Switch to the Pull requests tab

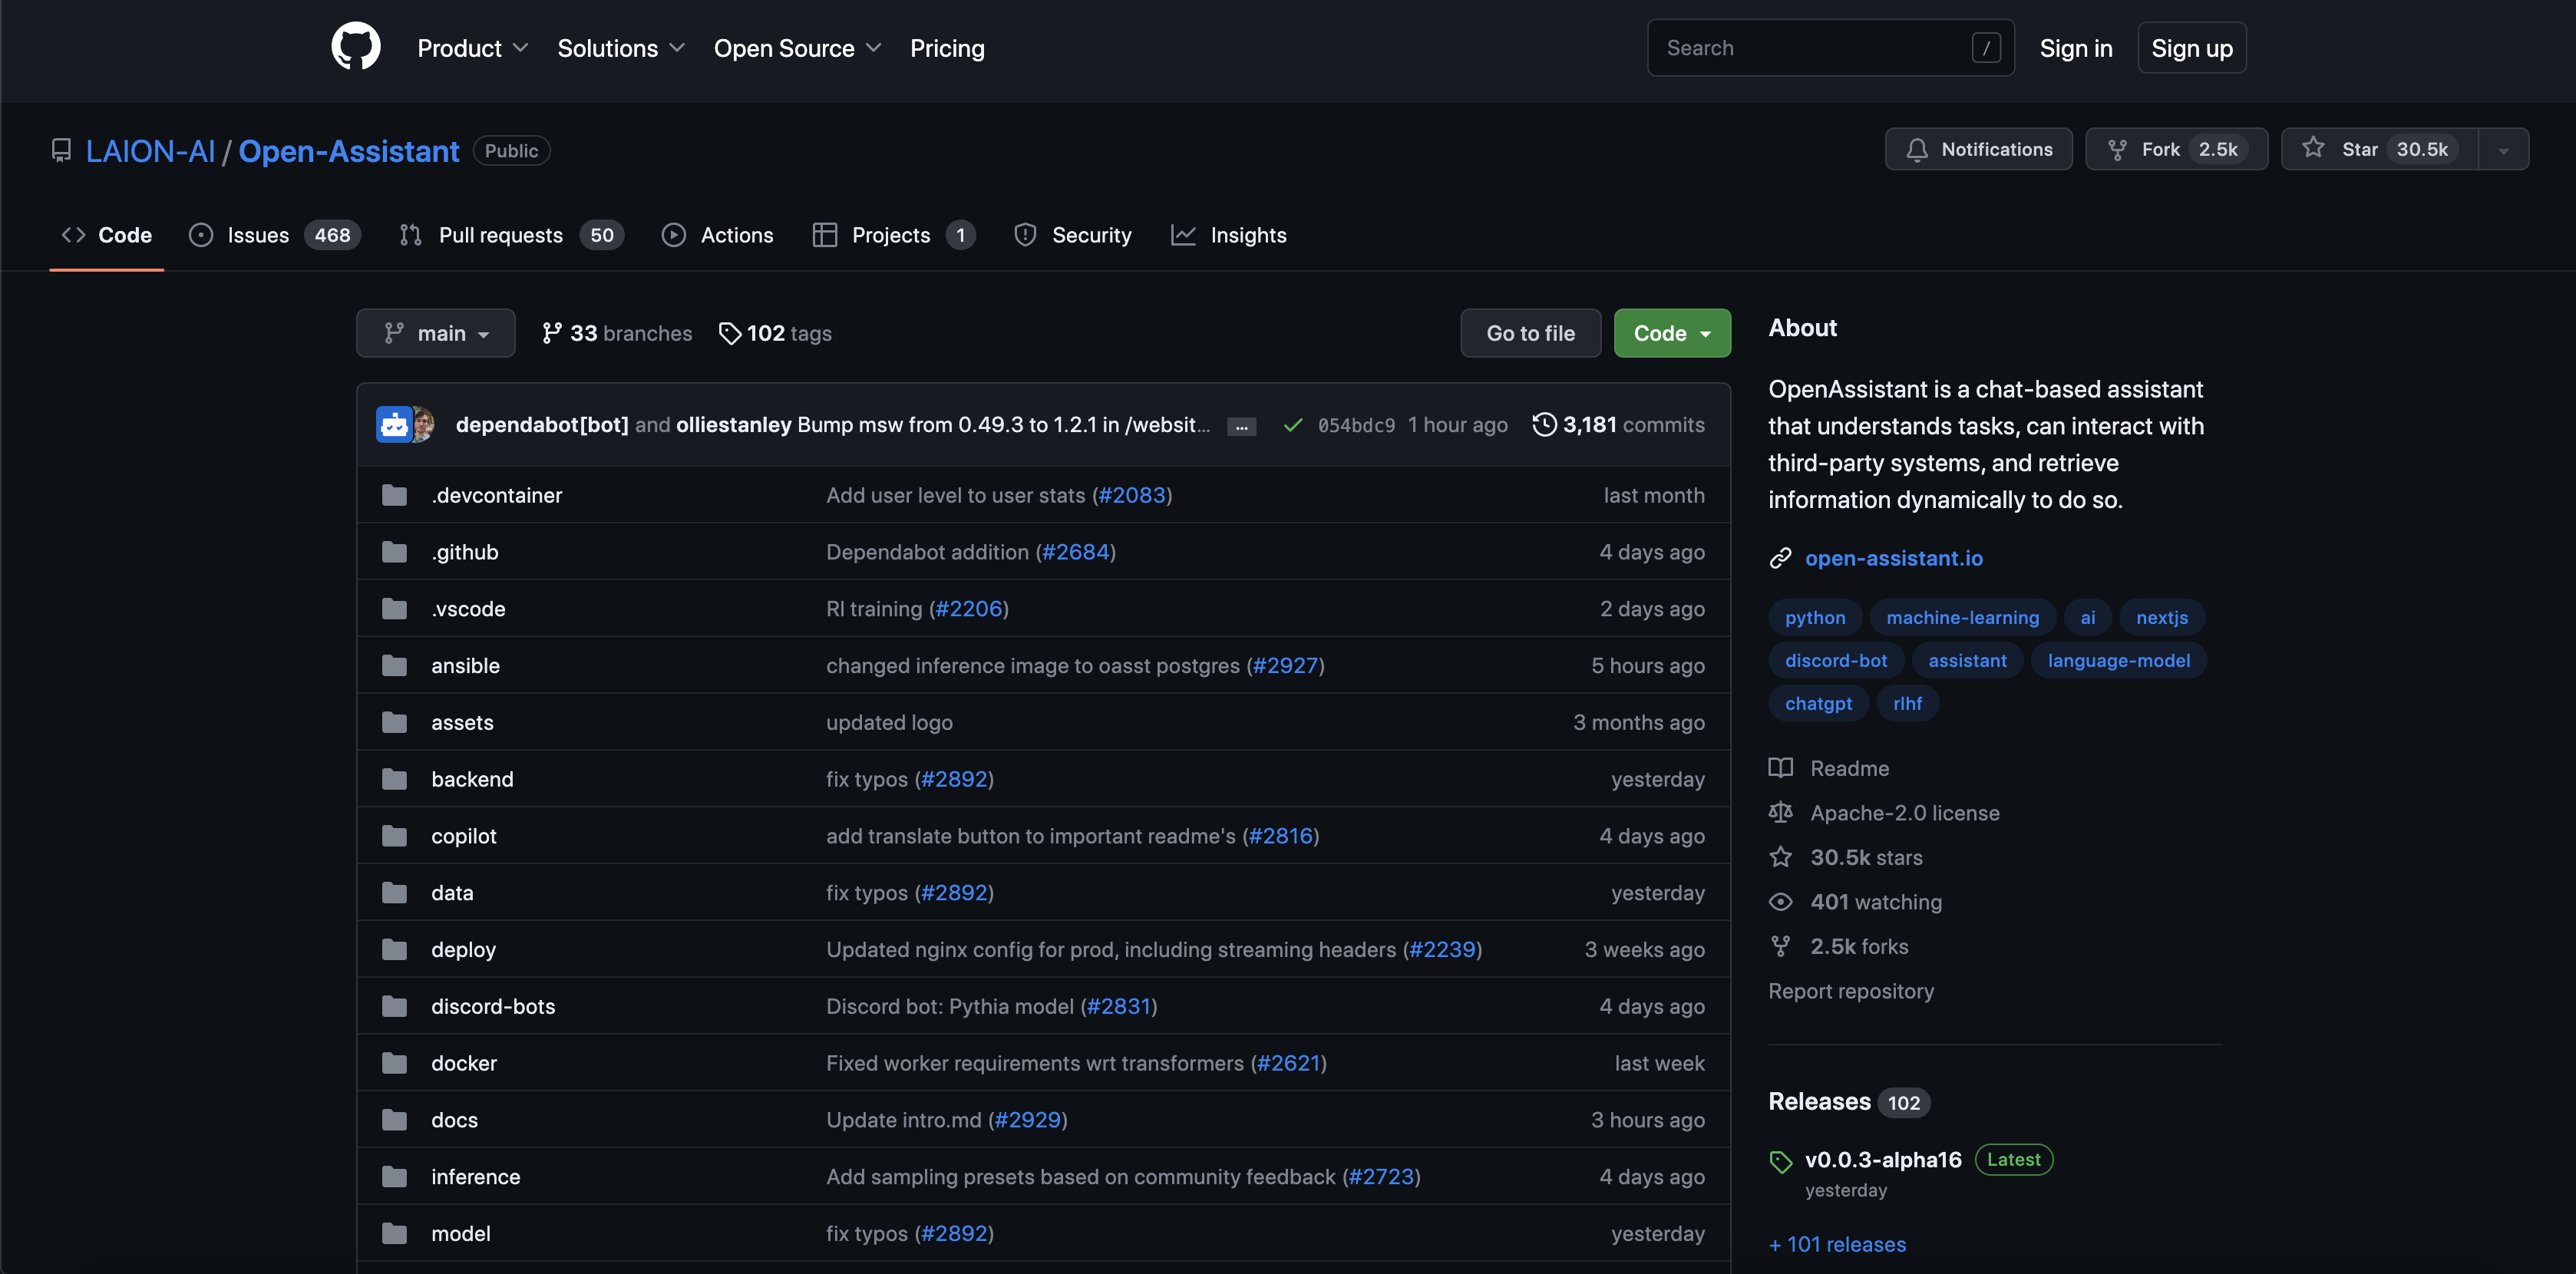click(x=512, y=235)
